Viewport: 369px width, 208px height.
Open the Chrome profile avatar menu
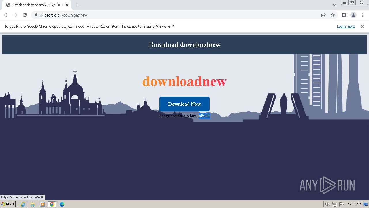click(x=353, y=15)
